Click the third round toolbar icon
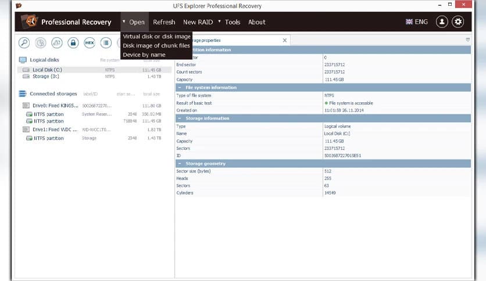The height and width of the screenshot is (281, 486). (x=57, y=42)
